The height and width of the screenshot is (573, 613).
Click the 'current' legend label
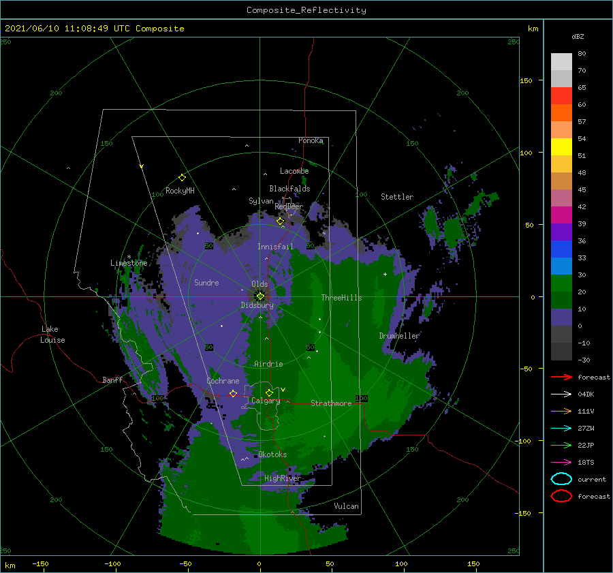click(592, 479)
